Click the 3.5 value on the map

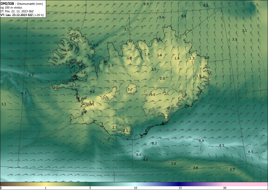(154, 69)
